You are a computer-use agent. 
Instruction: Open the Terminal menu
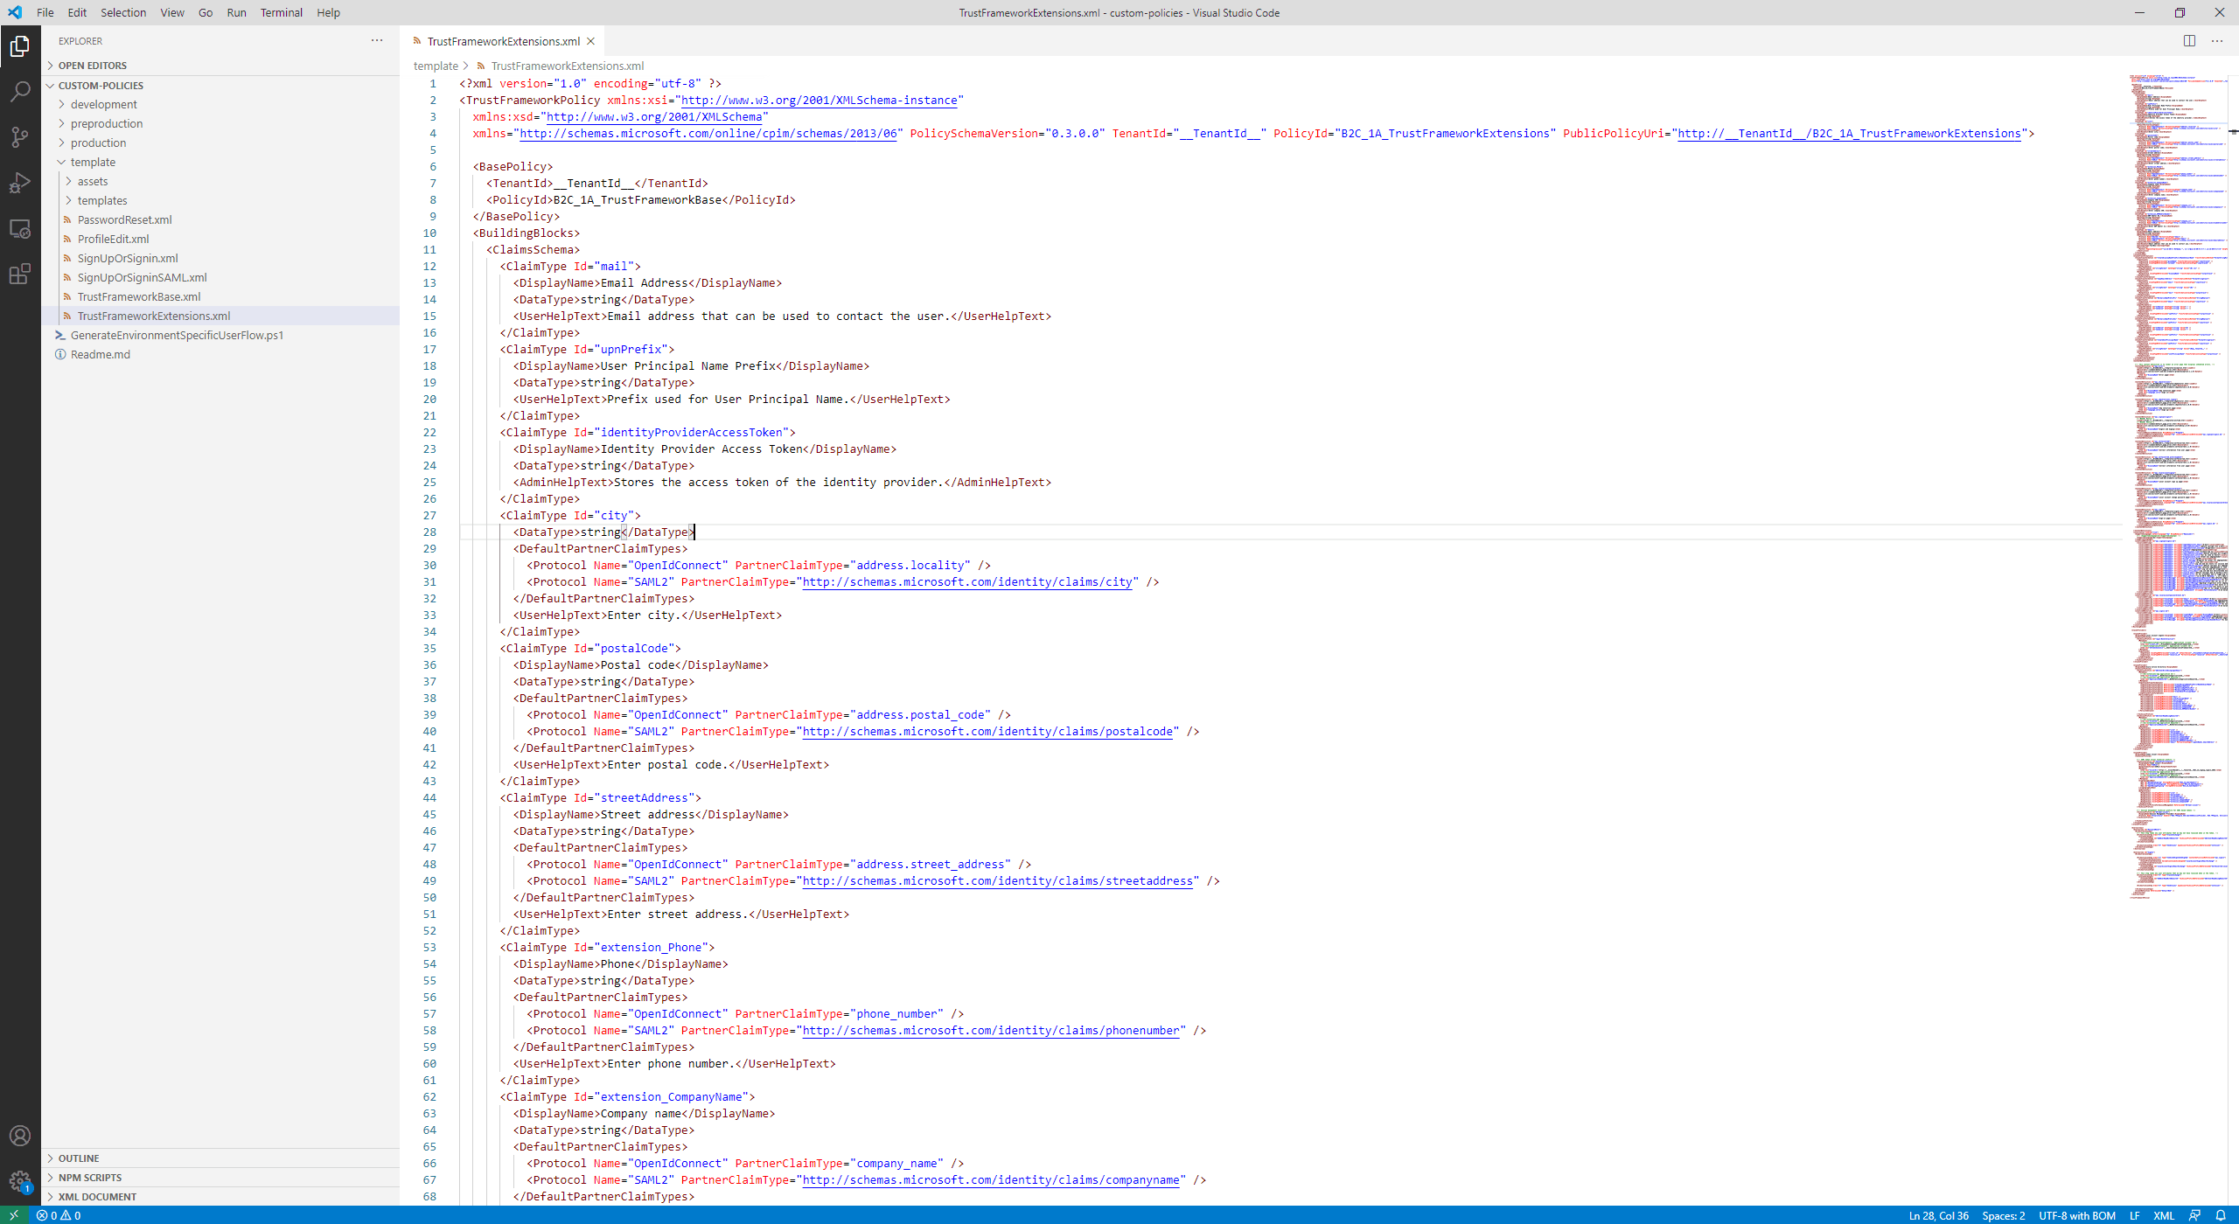click(x=281, y=12)
